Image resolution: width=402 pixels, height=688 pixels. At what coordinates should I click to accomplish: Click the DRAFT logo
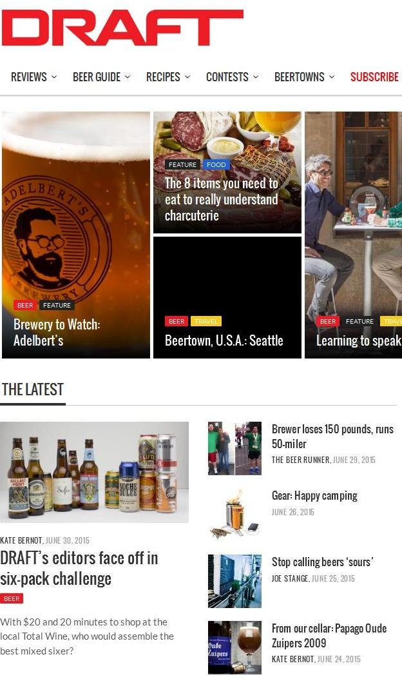pyautogui.click(x=122, y=27)
